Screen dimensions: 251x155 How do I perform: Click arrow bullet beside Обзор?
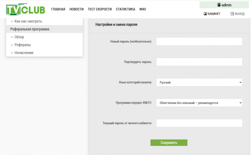pos(12,37)
